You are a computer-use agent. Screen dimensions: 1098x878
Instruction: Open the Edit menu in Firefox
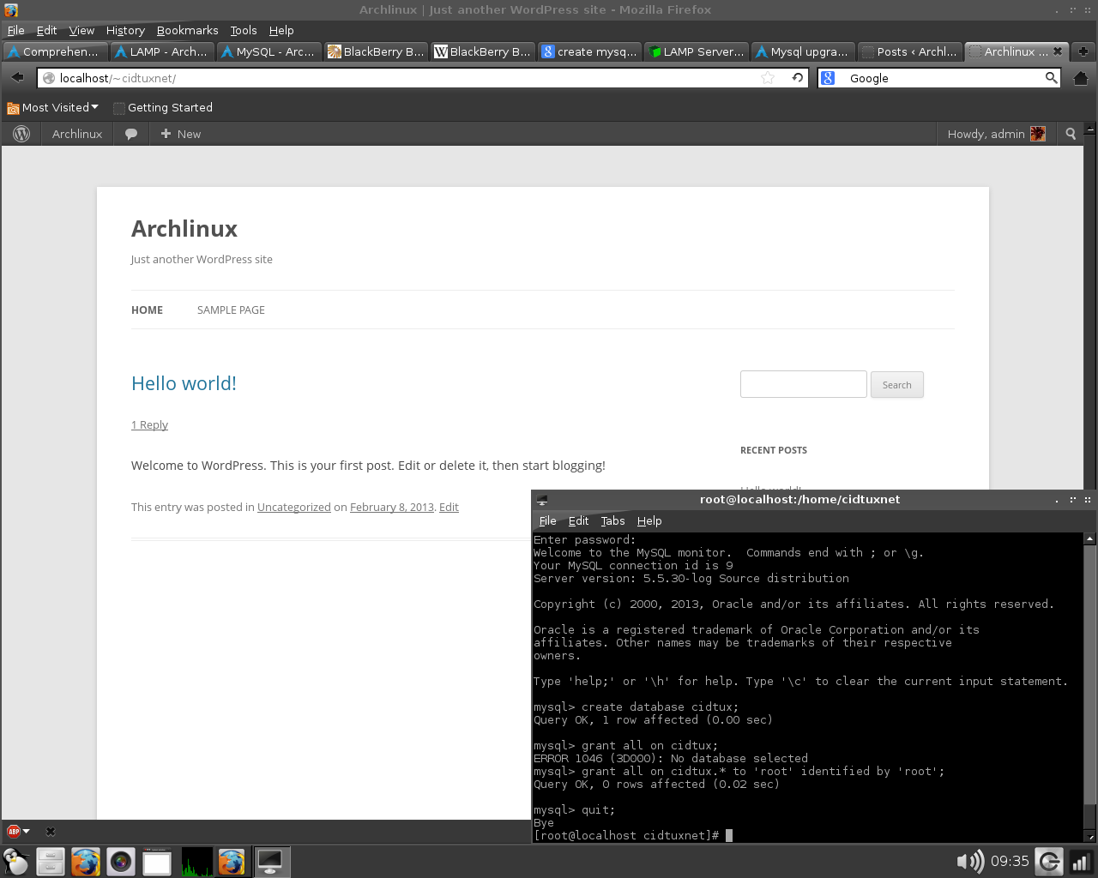click(x=46, y=30)
